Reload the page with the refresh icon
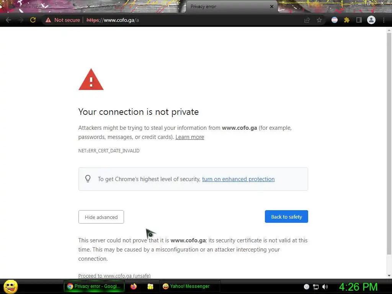The image size is (392, 294). [x=33, y=20]
